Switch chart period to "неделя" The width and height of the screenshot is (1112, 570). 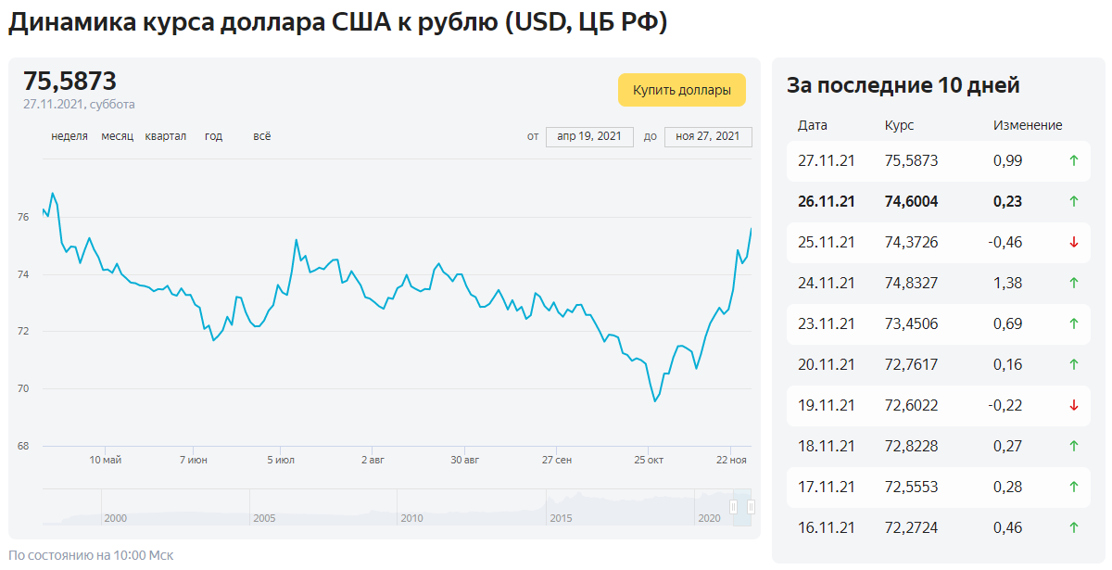click(x=69, y=136)
